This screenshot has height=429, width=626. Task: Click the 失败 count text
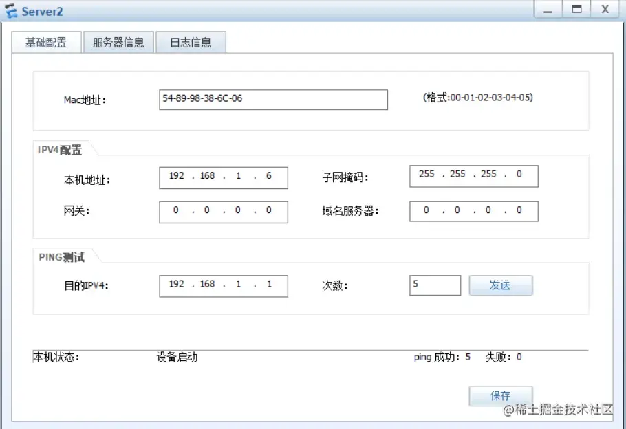click(x=504, y=357)
